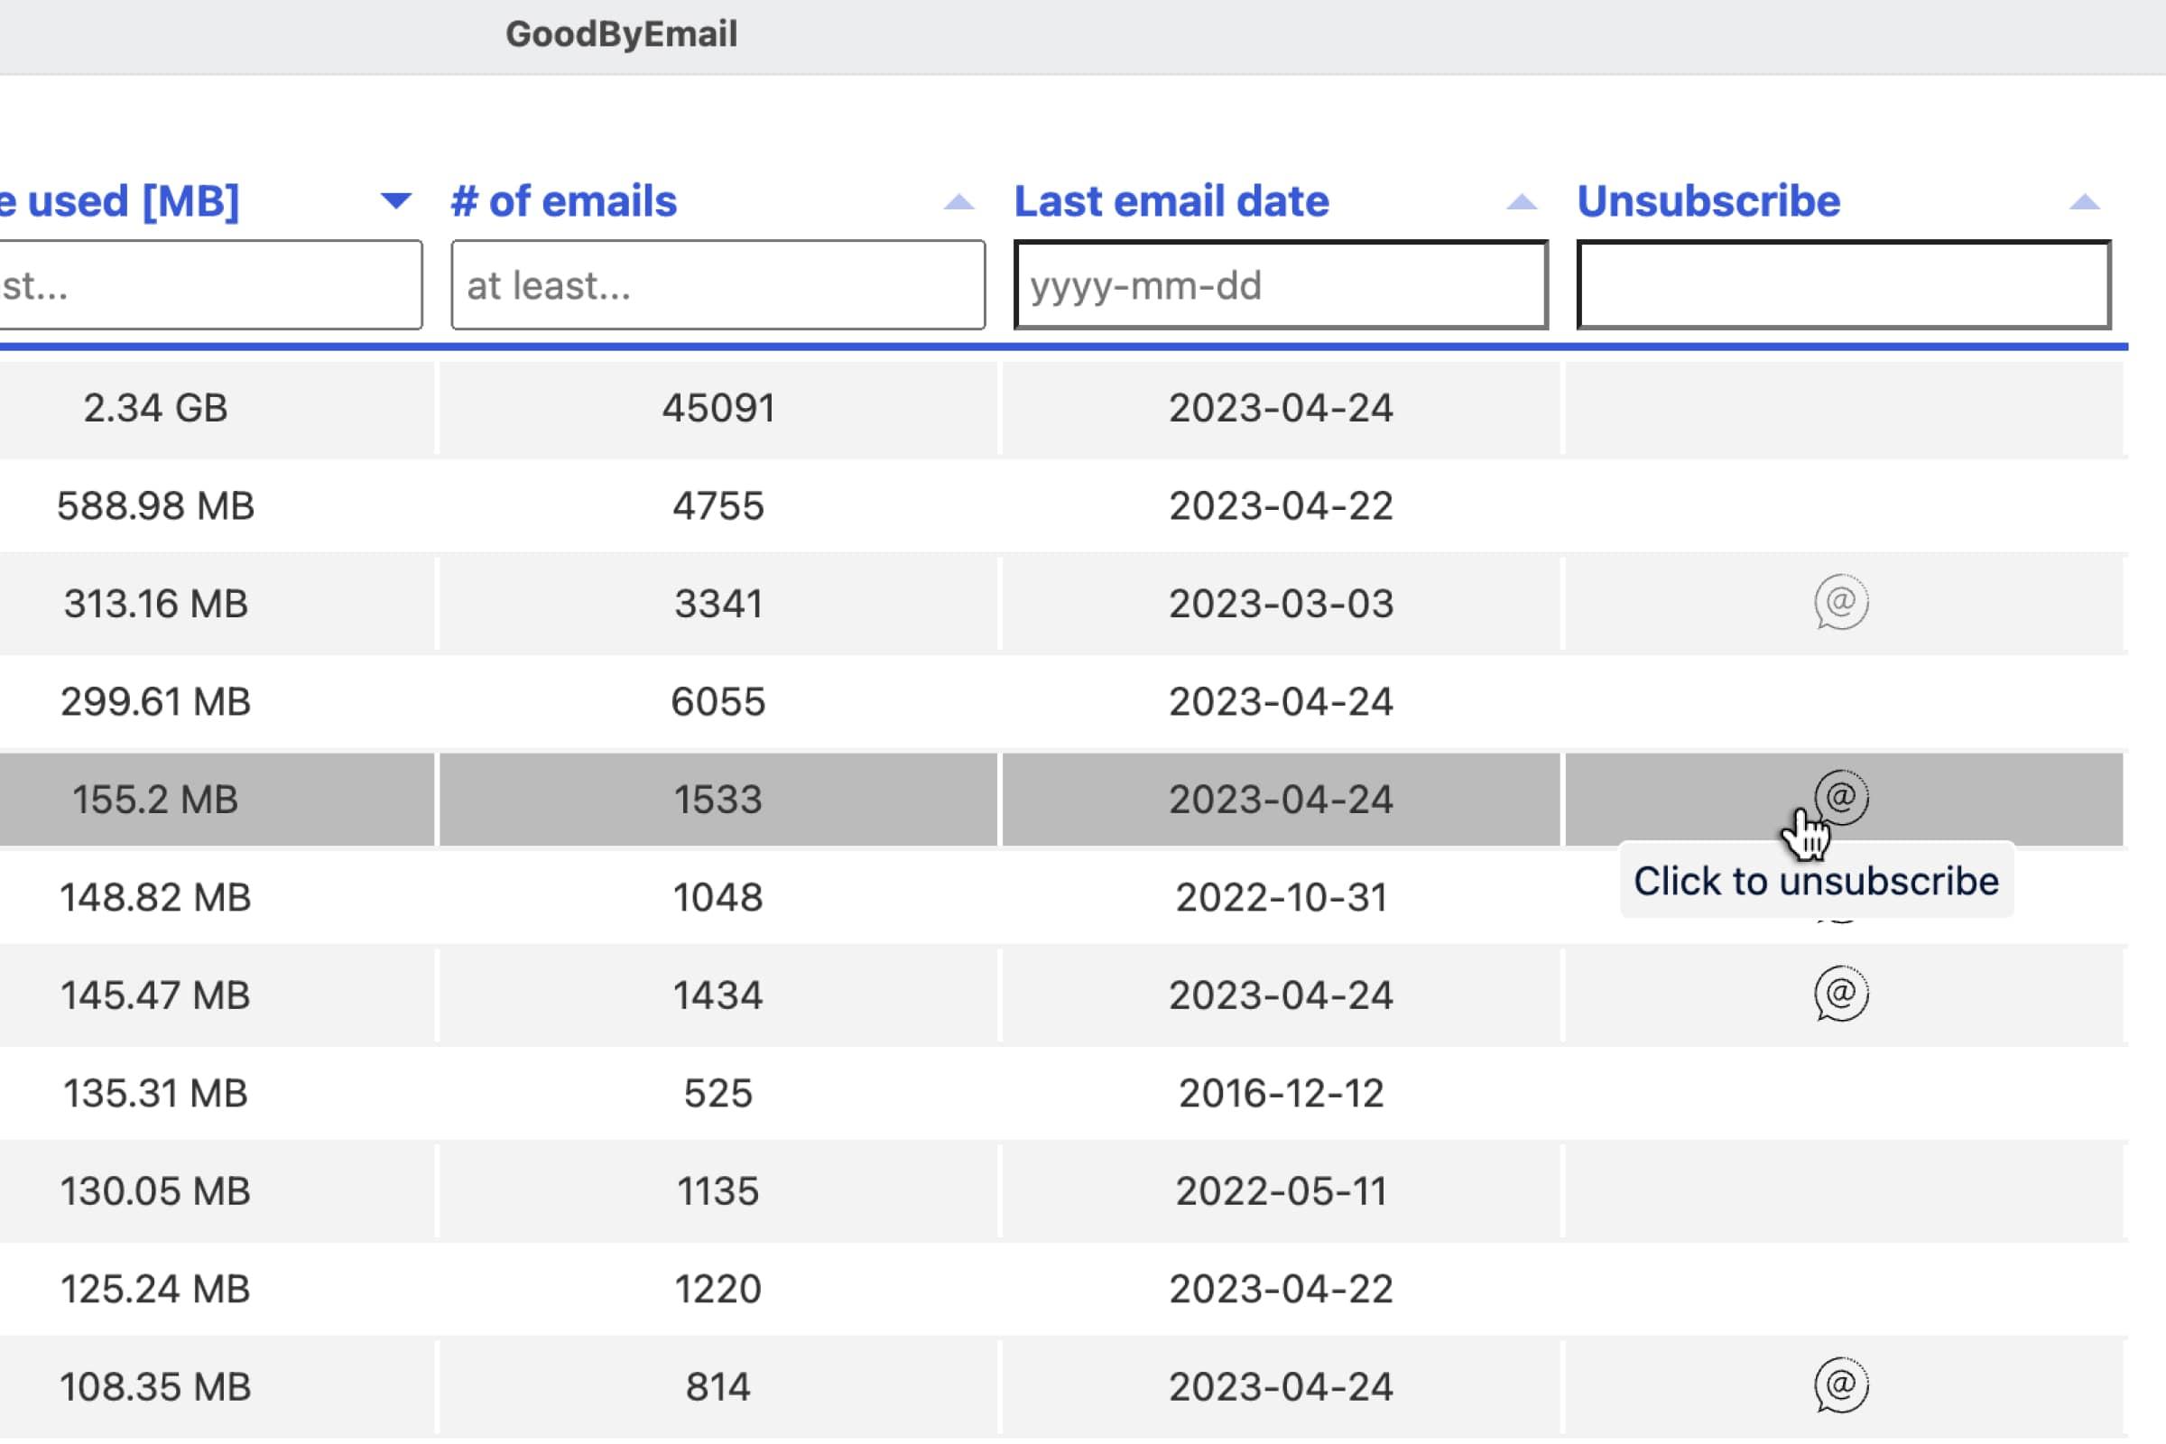2166x1444 pixels.
Task: Click the sort arrow beside the Unsubscribe header
Action: (2087, 200)
